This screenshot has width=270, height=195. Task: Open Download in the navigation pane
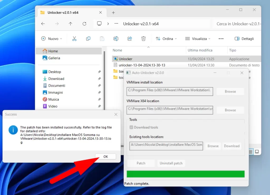tap(69, 79)
